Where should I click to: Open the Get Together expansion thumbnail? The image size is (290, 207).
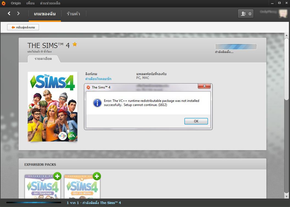43,187
